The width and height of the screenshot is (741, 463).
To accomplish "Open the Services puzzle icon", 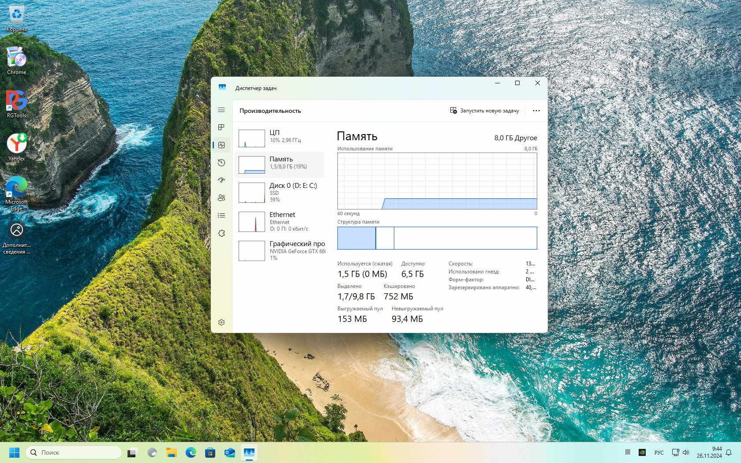I will point(221,233).
